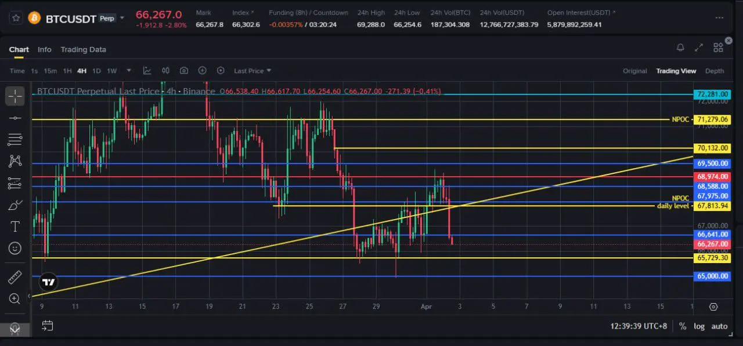Toggle log scale
743x346 pixels.
[x=699, y=326]
